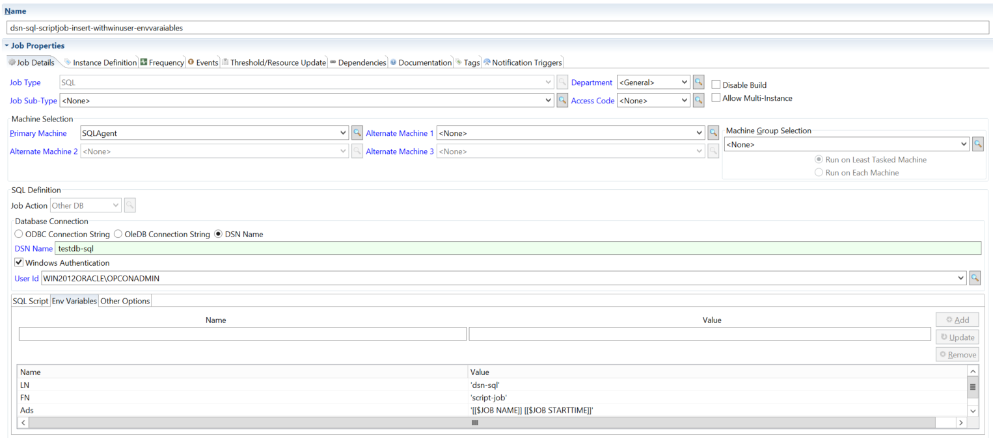The width and height of the screenshot is (993, 438).
Task: Choose Run on Least Tasked Machine
Action: click(x=819, y=159)
